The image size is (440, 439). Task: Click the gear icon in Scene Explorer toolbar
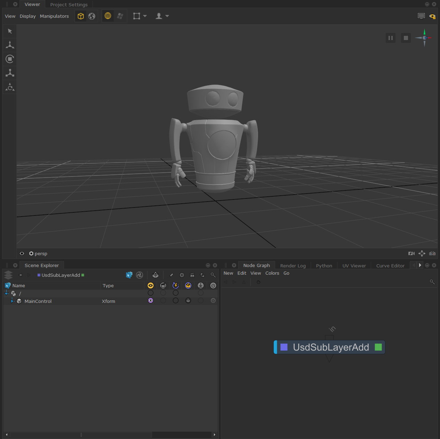(182, 275)
